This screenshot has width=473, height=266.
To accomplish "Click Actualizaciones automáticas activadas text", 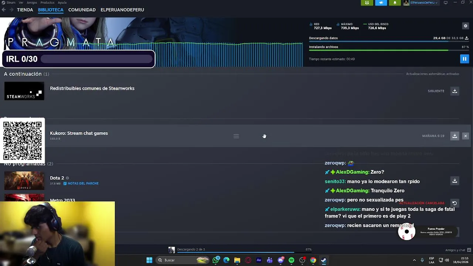I will click(433, 74).
